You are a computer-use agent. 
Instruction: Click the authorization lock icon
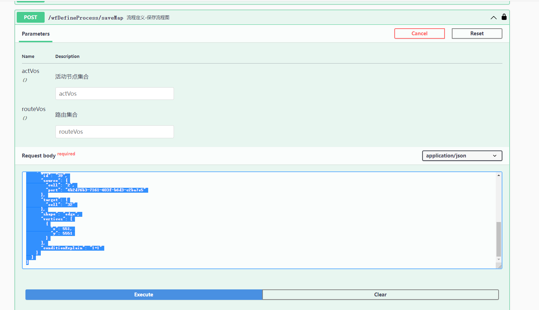[504, 17]
